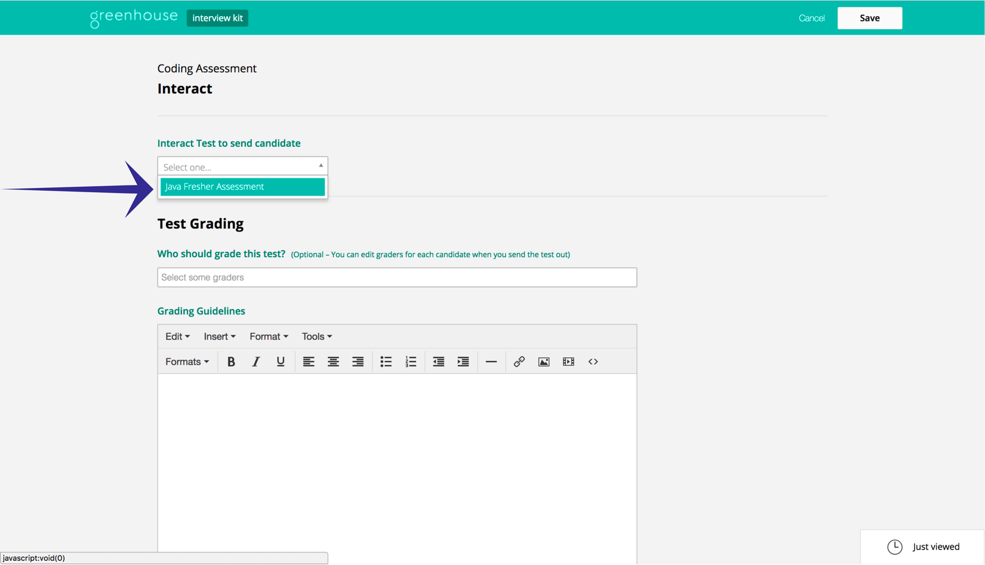
Task: Open the Edit menu
Action: point(177,336)
